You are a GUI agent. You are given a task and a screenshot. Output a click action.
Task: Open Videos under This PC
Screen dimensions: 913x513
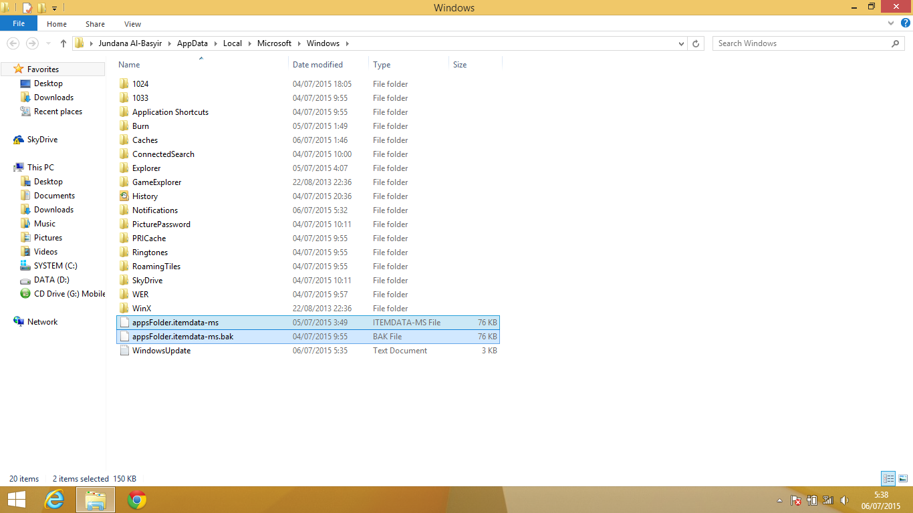(x=45, y=252)
